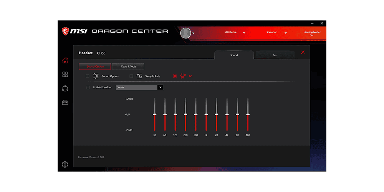
Task: Click the 2K equalizer slider
Action: (x=217, y=114)
